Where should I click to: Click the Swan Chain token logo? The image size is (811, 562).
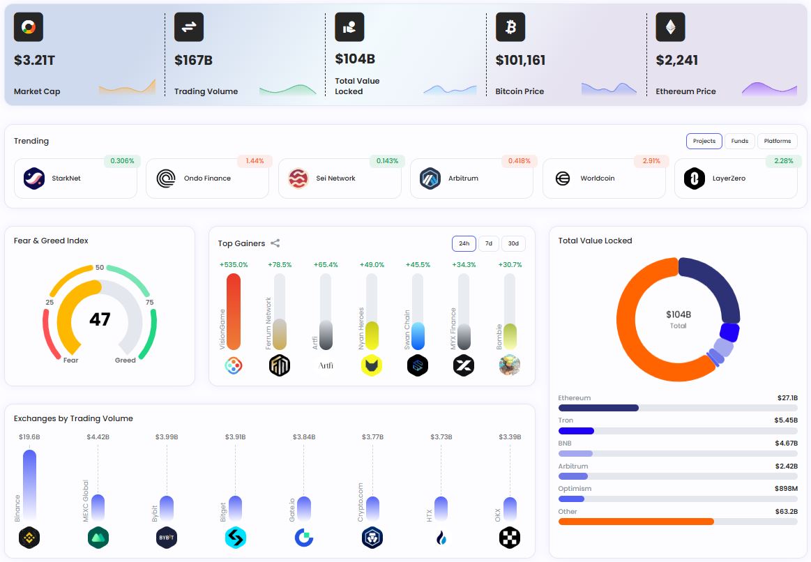point(418,365)
